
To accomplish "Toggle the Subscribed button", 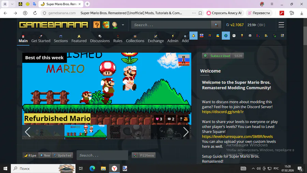I will (217, 56).
